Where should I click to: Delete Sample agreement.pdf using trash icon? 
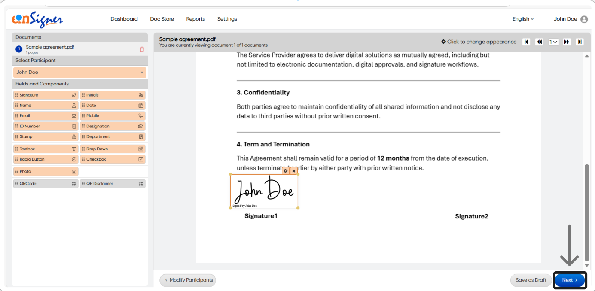(142, 49)
